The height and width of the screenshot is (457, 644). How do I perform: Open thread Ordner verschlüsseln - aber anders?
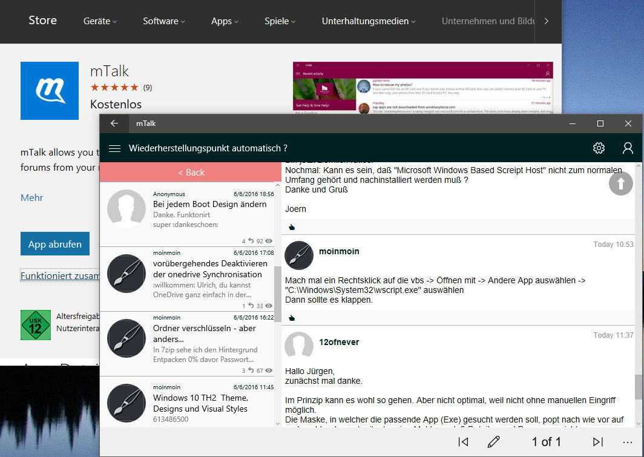(187, 344)
